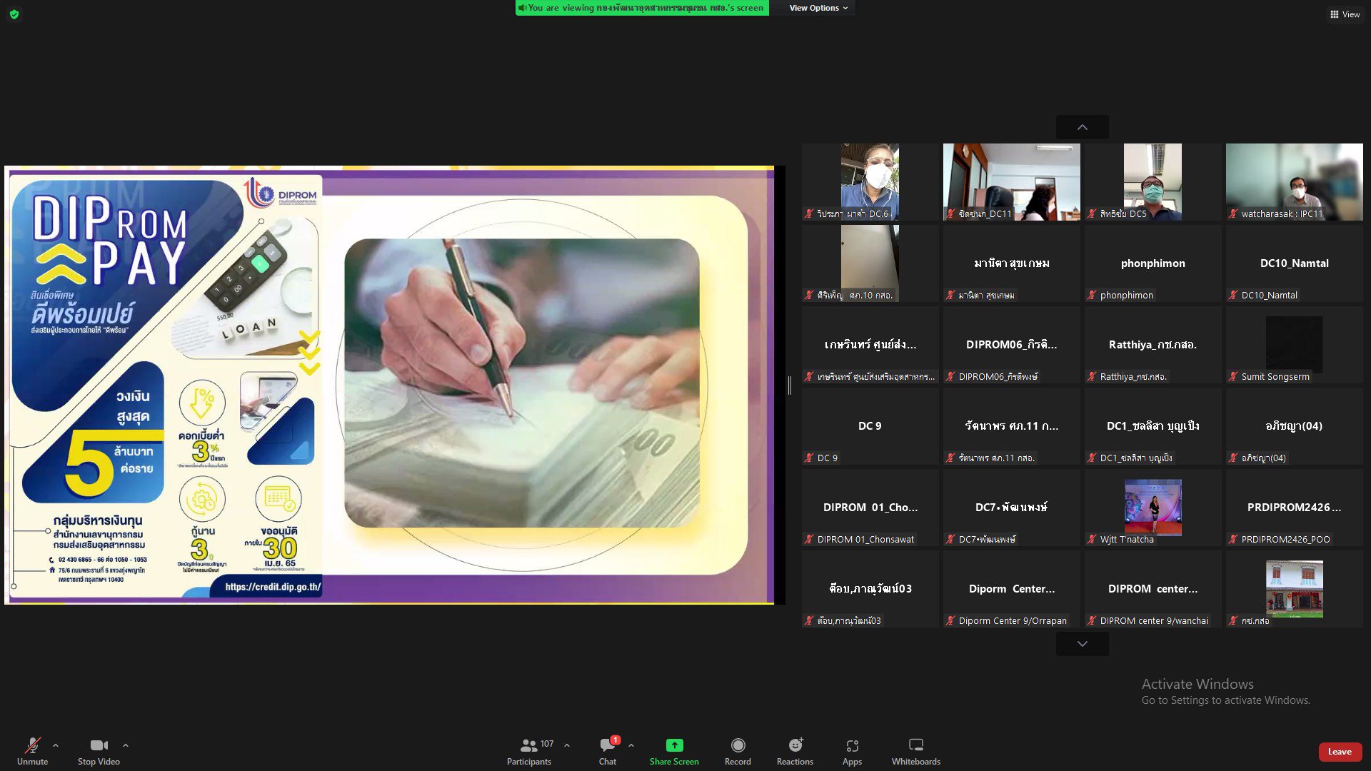Screen dimensions: 1371x771
Task: Start recording with Record icon
Action: point(738,745)
